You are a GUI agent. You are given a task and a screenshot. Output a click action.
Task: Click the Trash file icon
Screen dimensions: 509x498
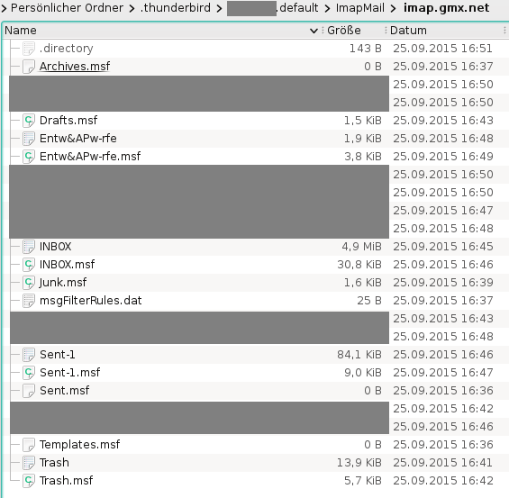pyautogui.click(x=29, y=463)
